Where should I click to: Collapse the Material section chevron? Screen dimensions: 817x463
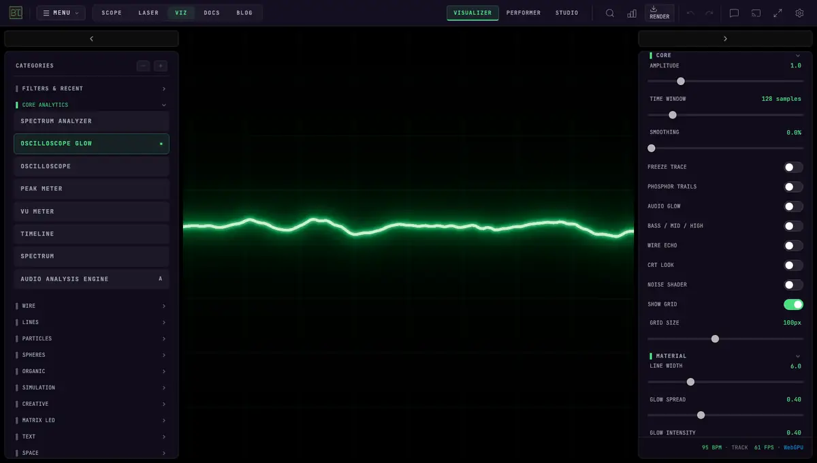[x=798, y=356]
